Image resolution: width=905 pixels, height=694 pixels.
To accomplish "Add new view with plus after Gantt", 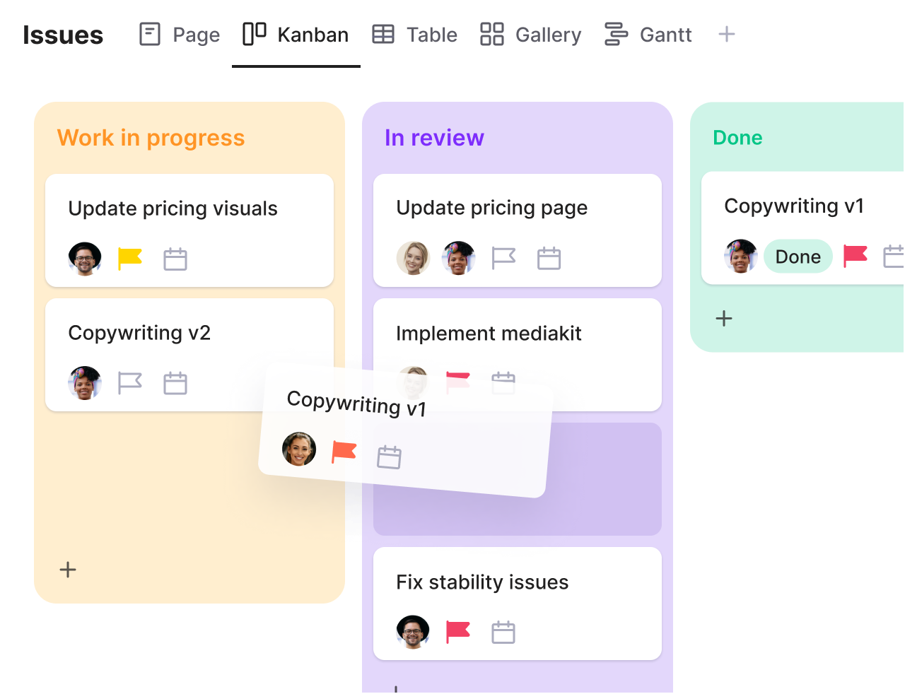I will (727, 34).
